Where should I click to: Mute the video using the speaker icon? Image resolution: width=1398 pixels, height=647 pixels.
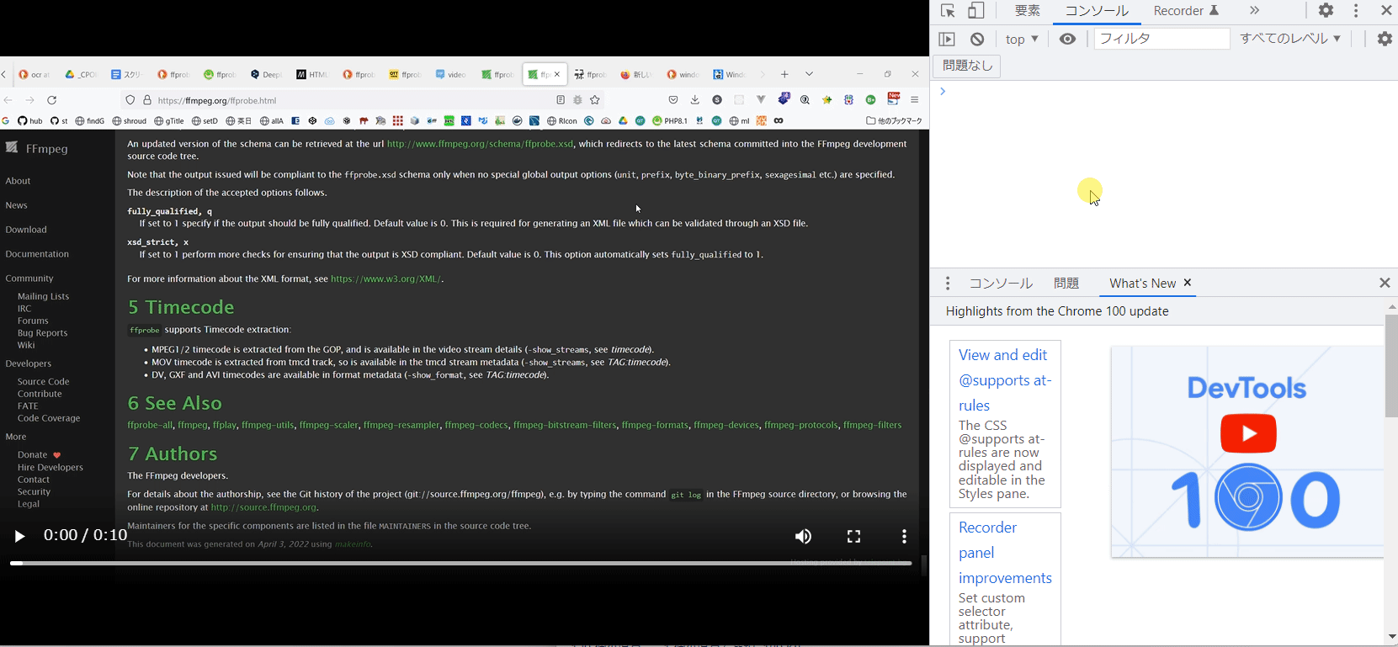pos(803,537)
